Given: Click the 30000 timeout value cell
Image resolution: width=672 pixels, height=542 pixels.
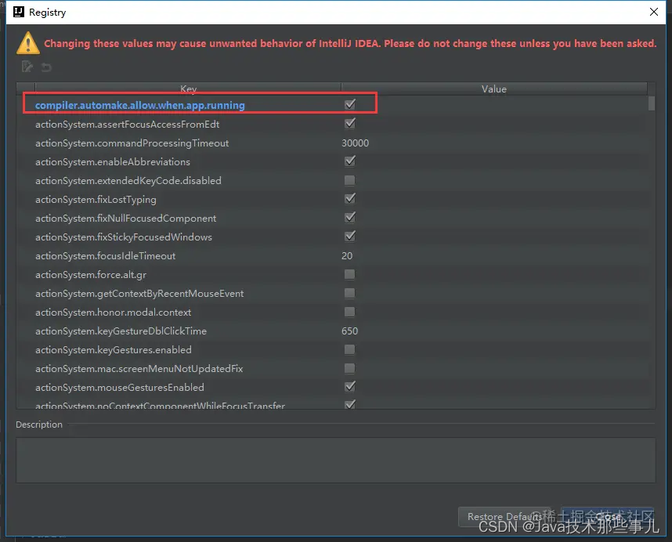Looking at the screenshot, I should pyautogui.click(x=355, y=143).
